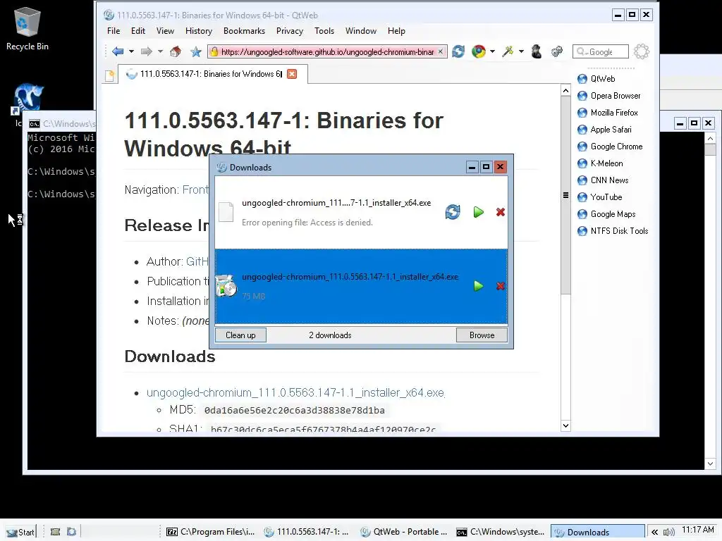This screenshot has height=541, width=722.
Task: Click the Start button
Action: click(x=20, y=533)
